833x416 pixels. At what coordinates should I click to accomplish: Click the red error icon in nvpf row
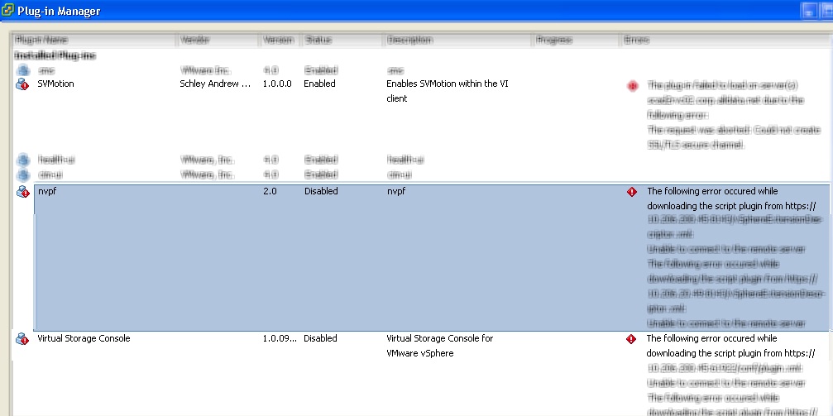click(632, 192)
